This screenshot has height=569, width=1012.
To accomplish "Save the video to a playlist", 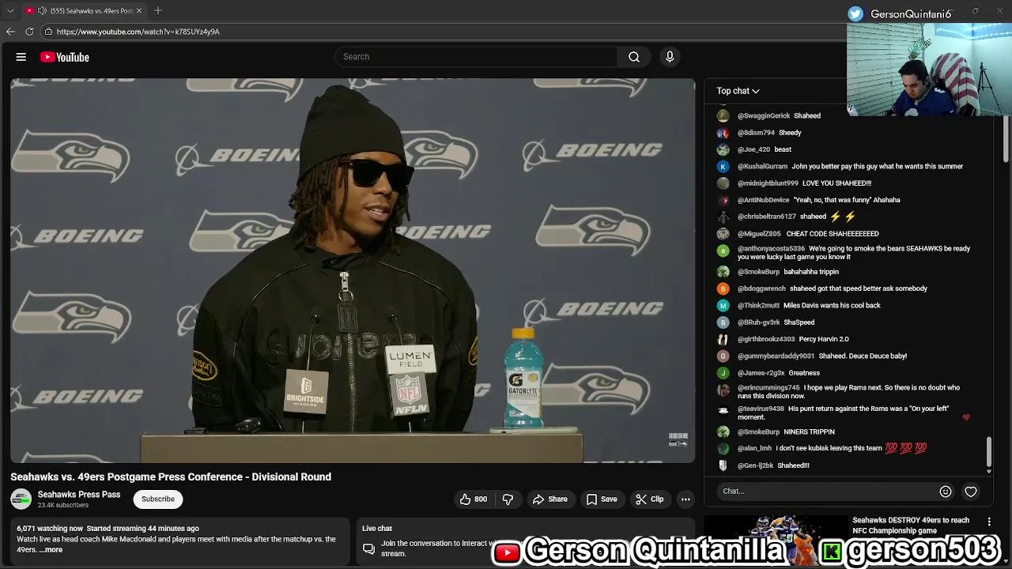I will pyautogui.click(x=602, y=499).
